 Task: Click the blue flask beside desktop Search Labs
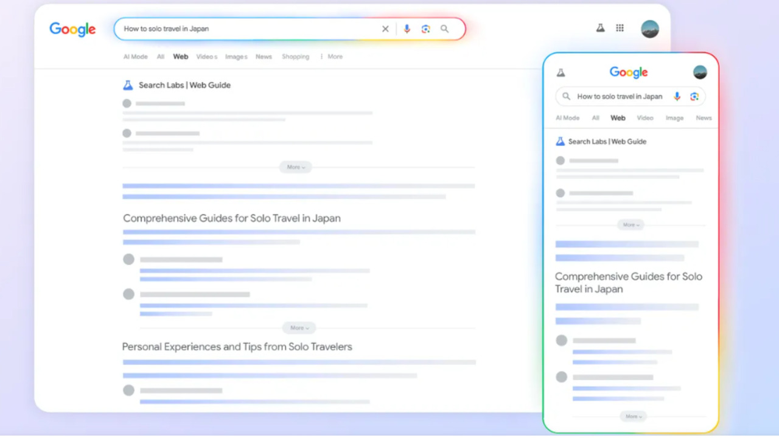point(128,85)
